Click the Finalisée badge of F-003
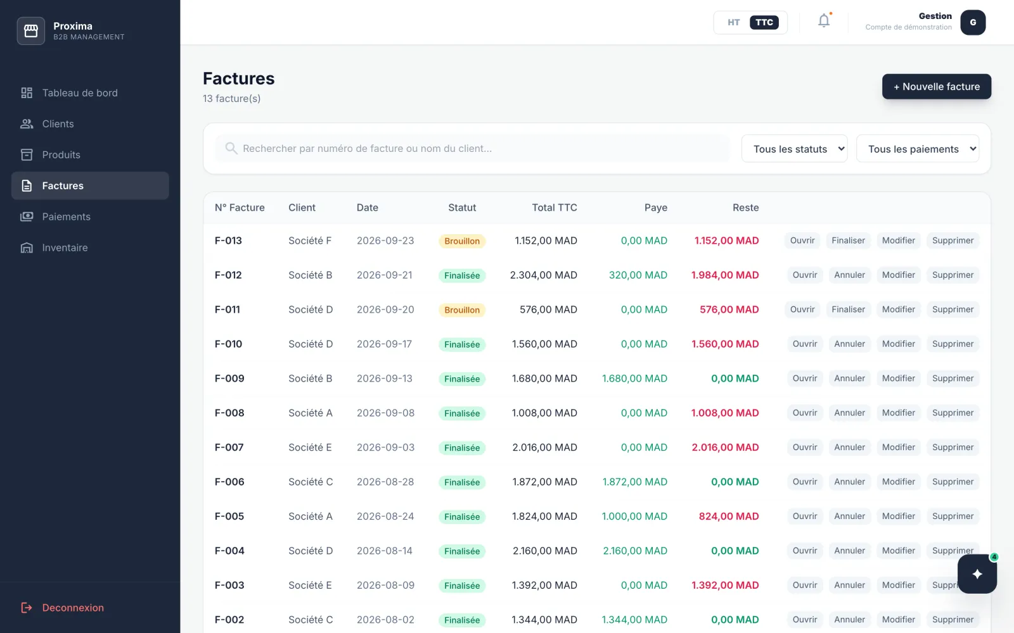The image size is (1014, 633). pyautogui.click(x=462, y=586)
